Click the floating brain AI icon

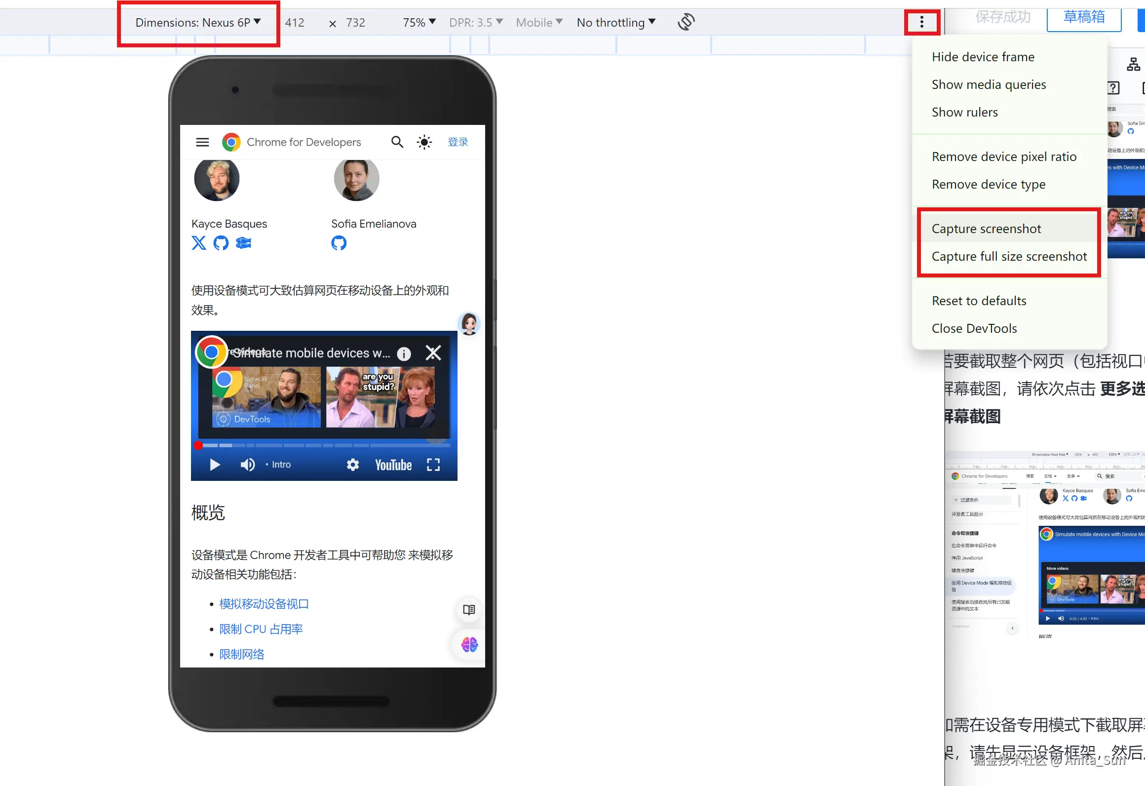469,644
